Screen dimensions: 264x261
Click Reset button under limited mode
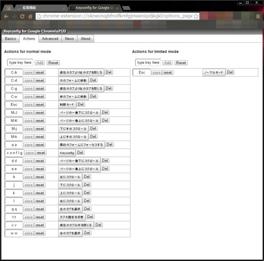(x=181, y=63)
